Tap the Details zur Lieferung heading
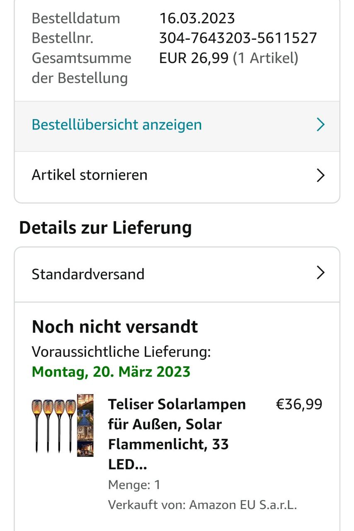Viewport: 354px width, 531px height. click(x=105, y=228)
